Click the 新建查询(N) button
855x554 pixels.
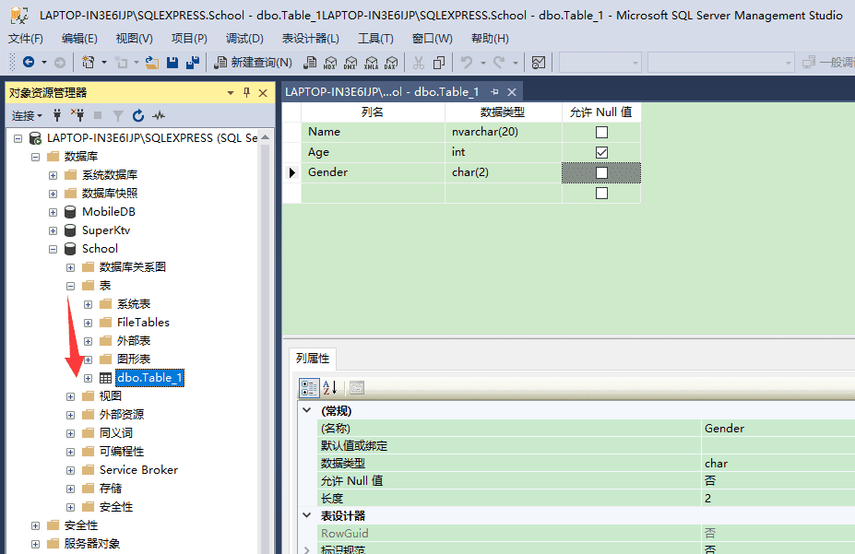[256, 63]
